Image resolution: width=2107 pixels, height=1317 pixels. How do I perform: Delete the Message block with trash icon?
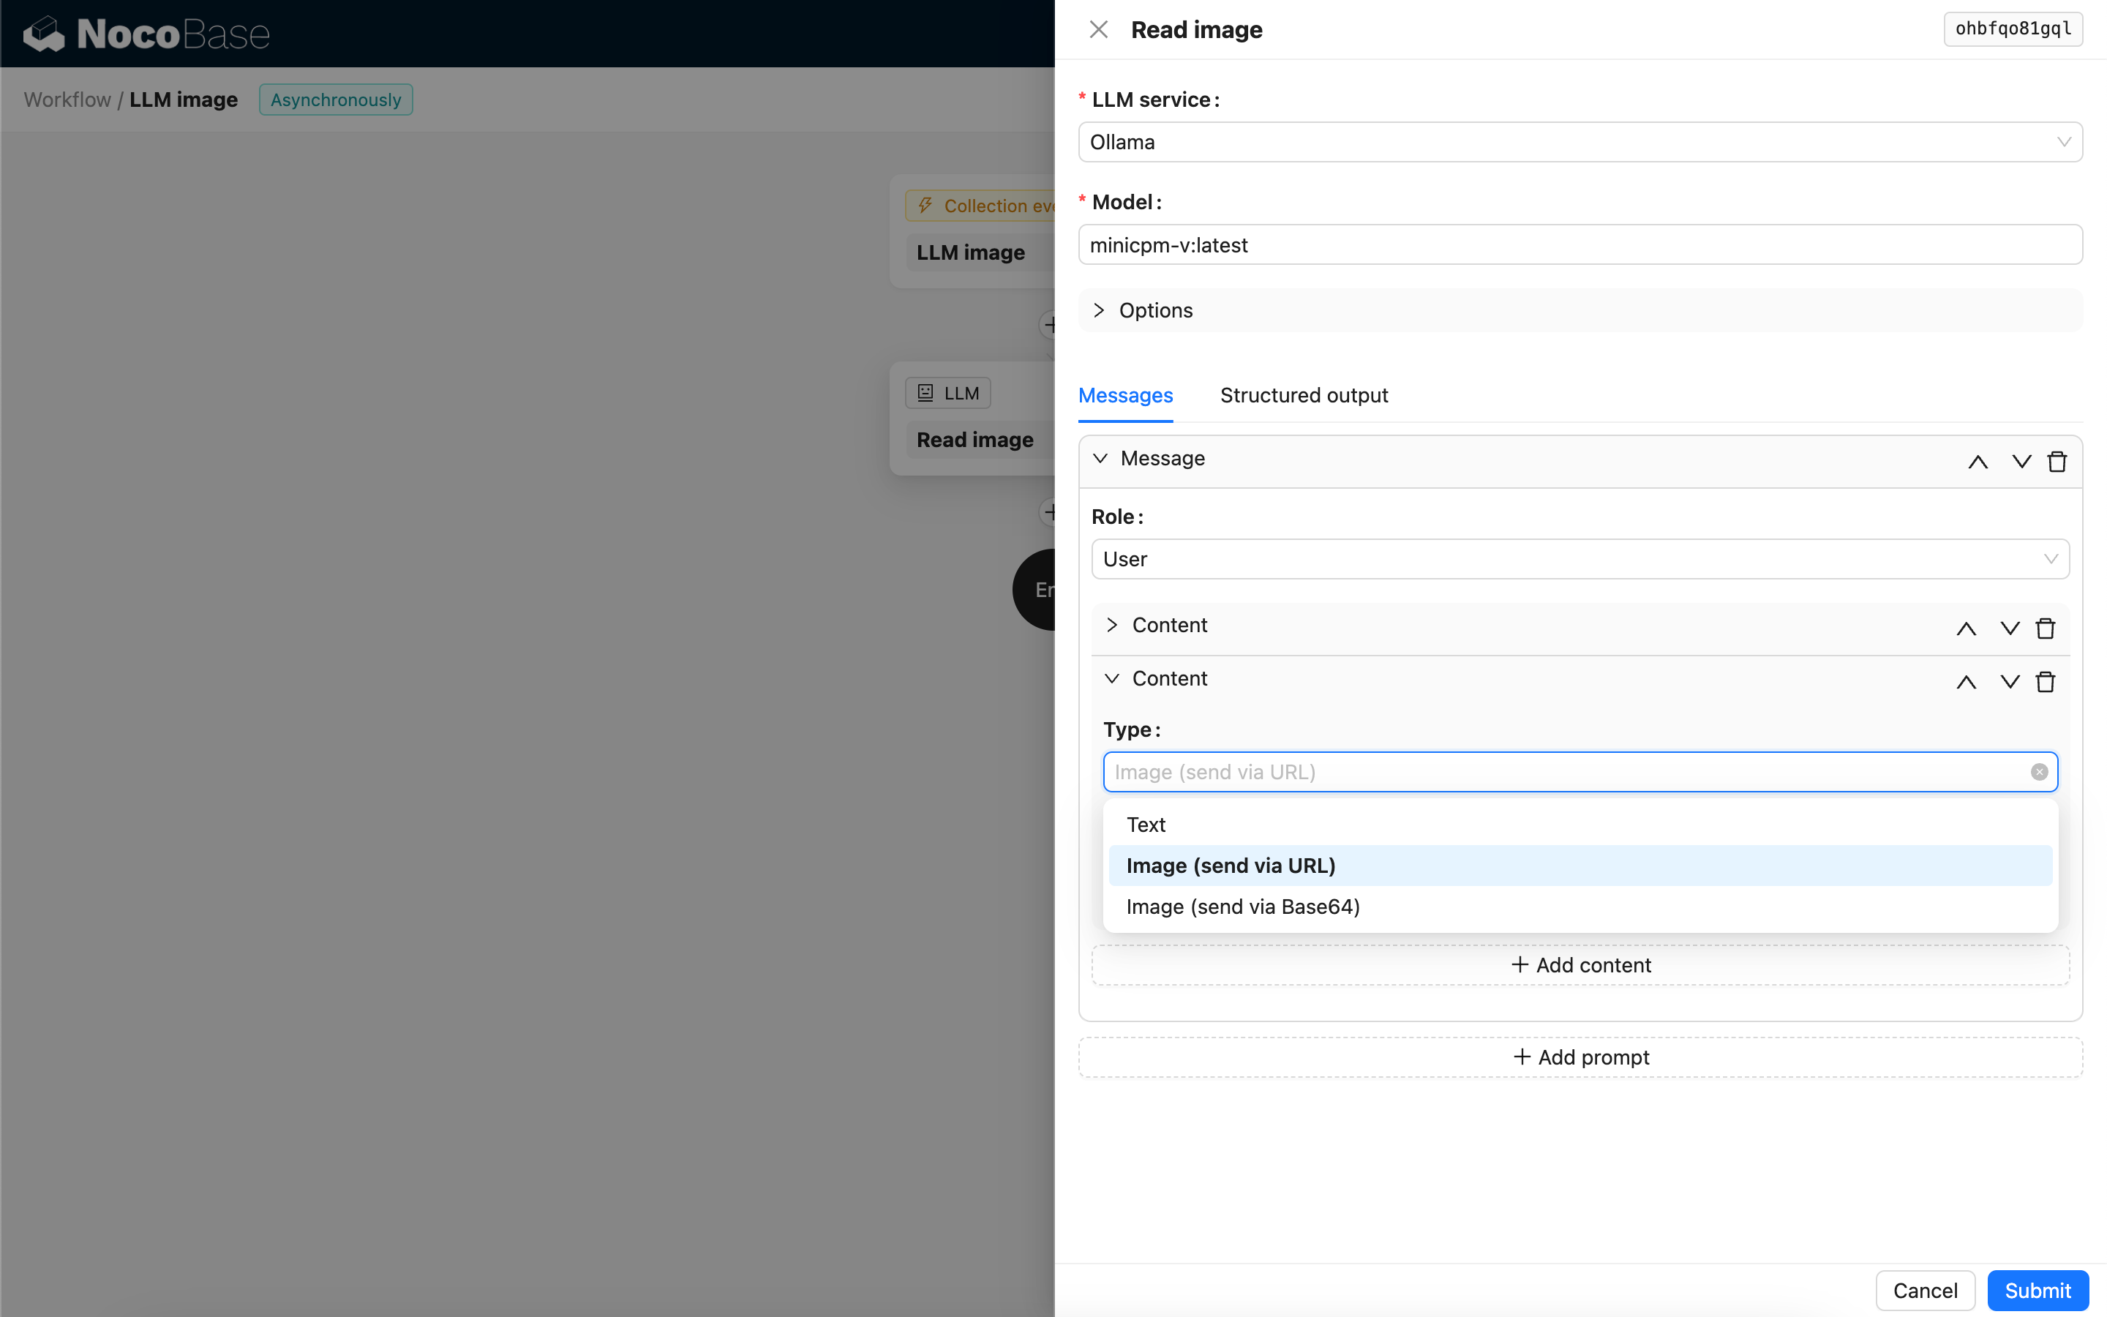point(2057,462)
